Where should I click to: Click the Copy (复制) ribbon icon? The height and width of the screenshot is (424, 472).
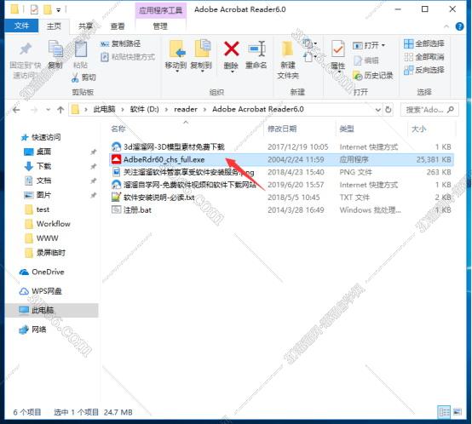coord(55,49)
